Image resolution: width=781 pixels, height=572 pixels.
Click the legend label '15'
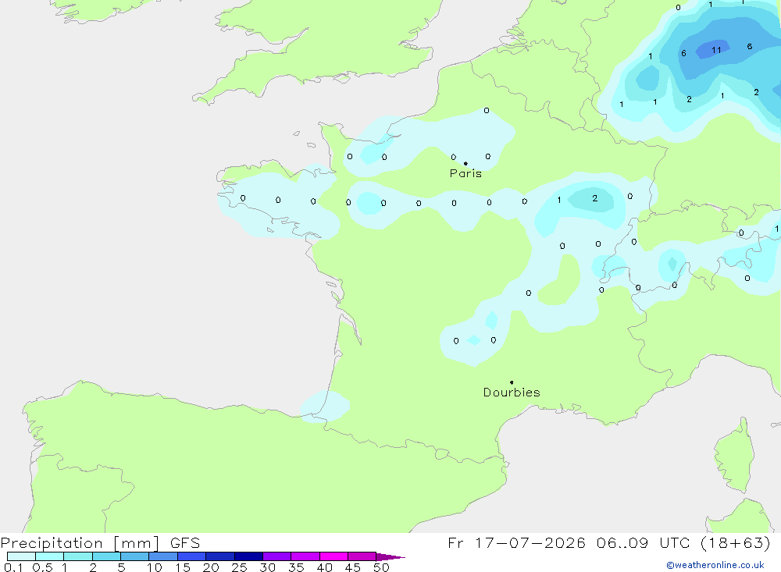coord(183,567)
